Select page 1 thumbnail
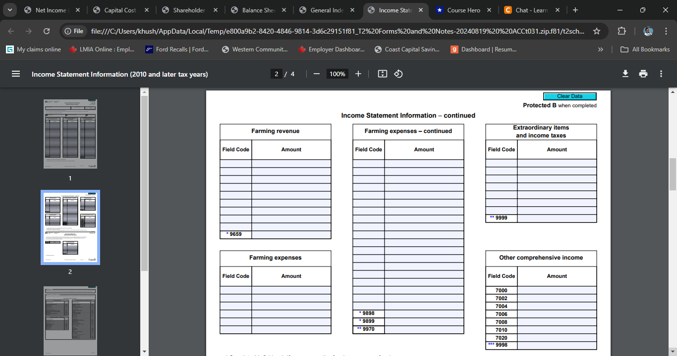 pyautogui.click(x=70, y=134)
